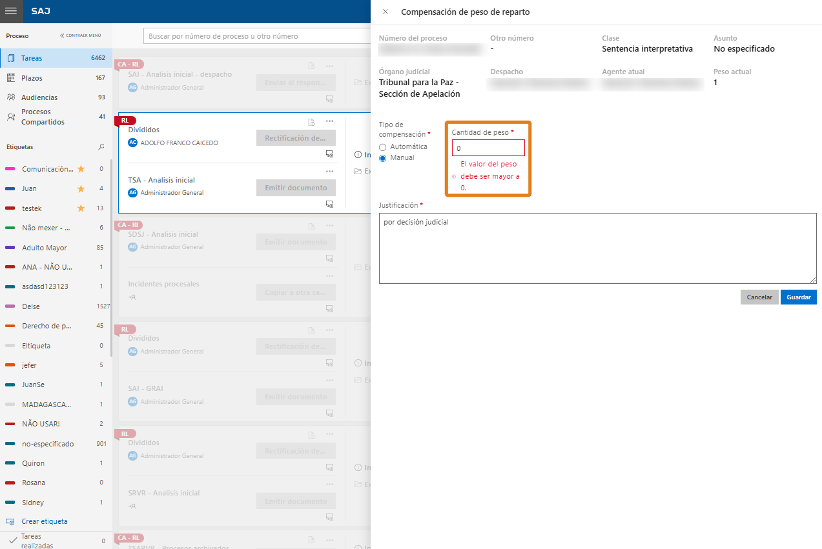Click Enviar al respon... button
This screenshot has height=549, width=822.
tap(296, 83)
